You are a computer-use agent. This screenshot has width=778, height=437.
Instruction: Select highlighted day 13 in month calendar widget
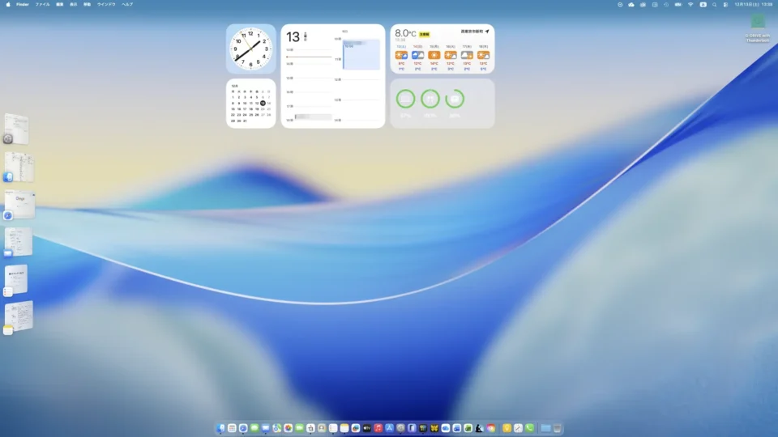click(x=263, y=103)
